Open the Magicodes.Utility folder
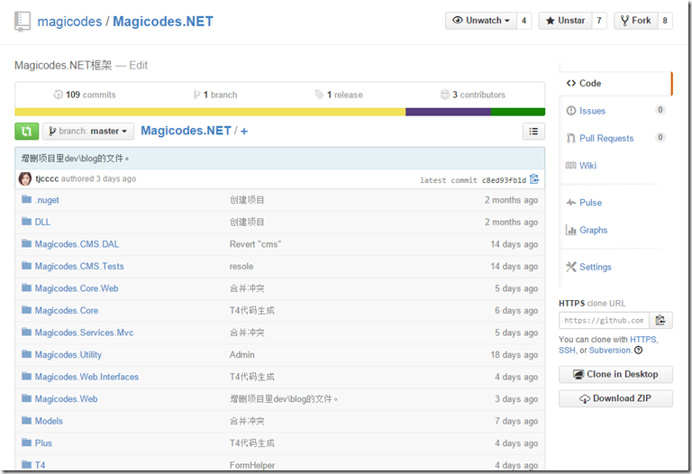Viewport: 692px width, 474px height. click(68, 354)
